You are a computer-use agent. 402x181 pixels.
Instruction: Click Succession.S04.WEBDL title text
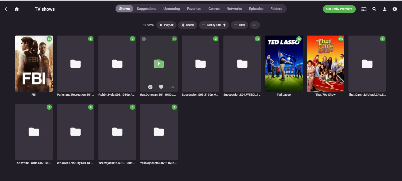(242, 95)
